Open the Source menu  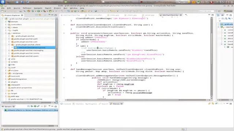(17, 8)
